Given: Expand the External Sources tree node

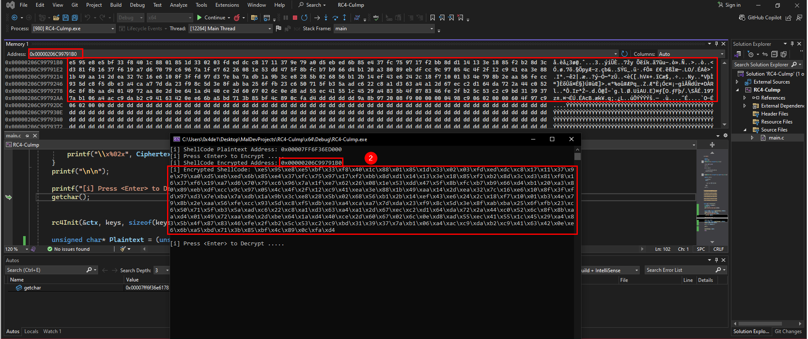Looking at the screenshot, I should click(737, 82).
